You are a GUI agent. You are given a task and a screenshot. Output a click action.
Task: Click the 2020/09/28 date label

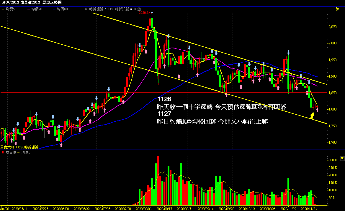226,209
